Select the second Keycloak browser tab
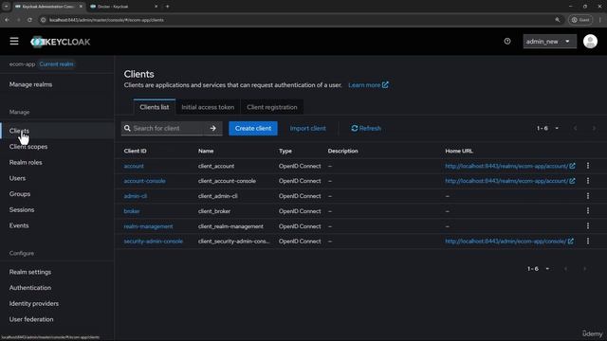Screen dimensions: 607x341 point(122,7)
